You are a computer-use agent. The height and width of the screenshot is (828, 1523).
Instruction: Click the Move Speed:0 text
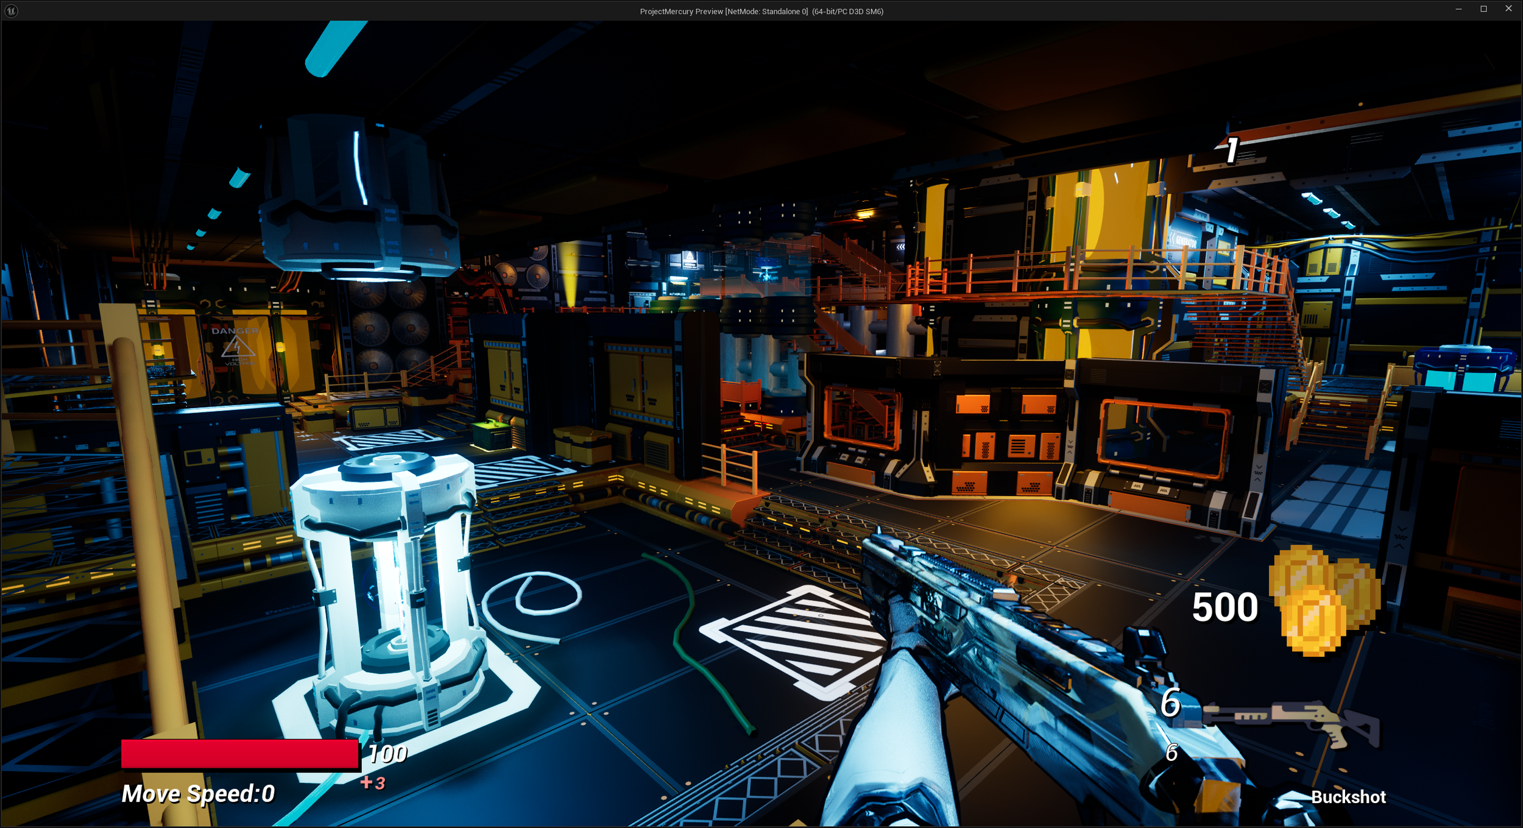click(x=198, y=793)
